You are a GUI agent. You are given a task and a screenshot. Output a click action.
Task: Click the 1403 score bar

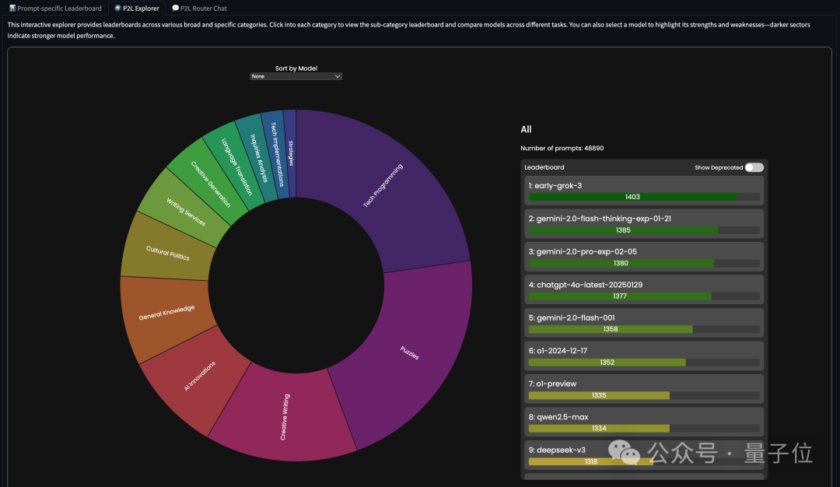[x=632, y=197]
